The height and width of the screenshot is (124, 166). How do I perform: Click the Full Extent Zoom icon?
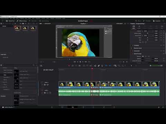[x=115, y=65]
